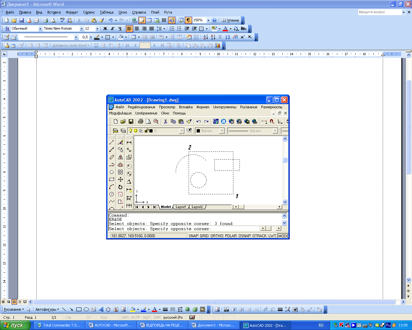Click the Oval shape in Word Drawing toolbar

pyautogui.click(x=86, y=309)
